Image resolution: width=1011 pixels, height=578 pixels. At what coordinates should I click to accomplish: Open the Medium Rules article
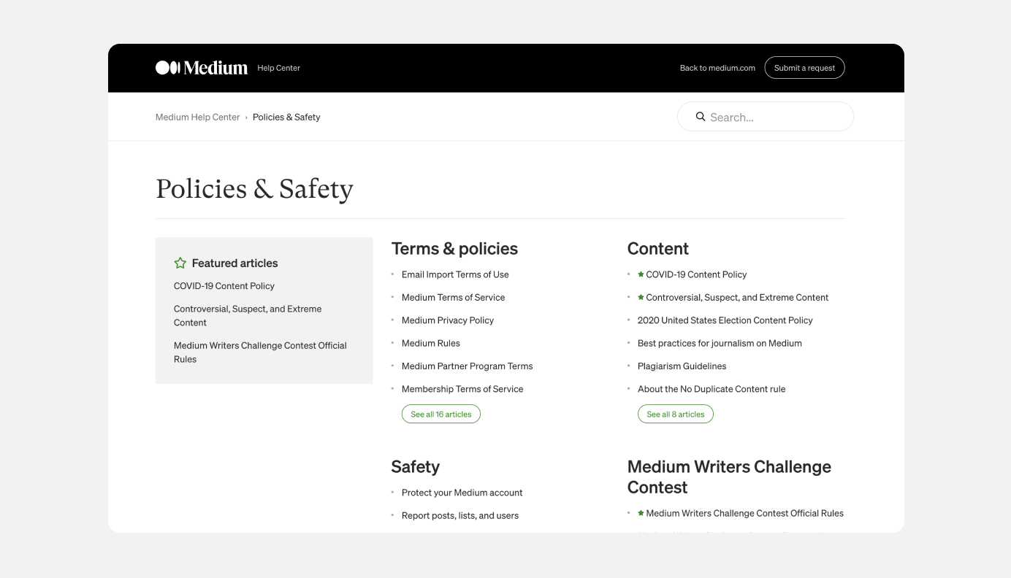click(x=431, y=343)
